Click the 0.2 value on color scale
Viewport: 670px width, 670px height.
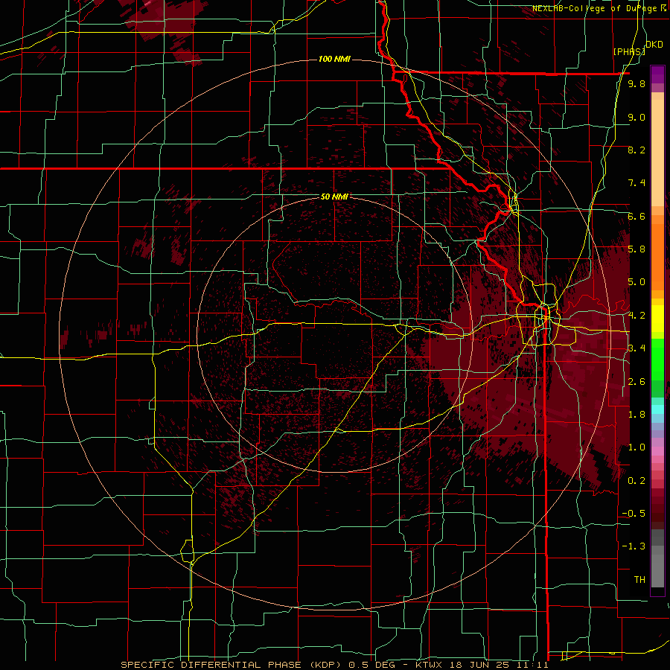coord(636,481)
